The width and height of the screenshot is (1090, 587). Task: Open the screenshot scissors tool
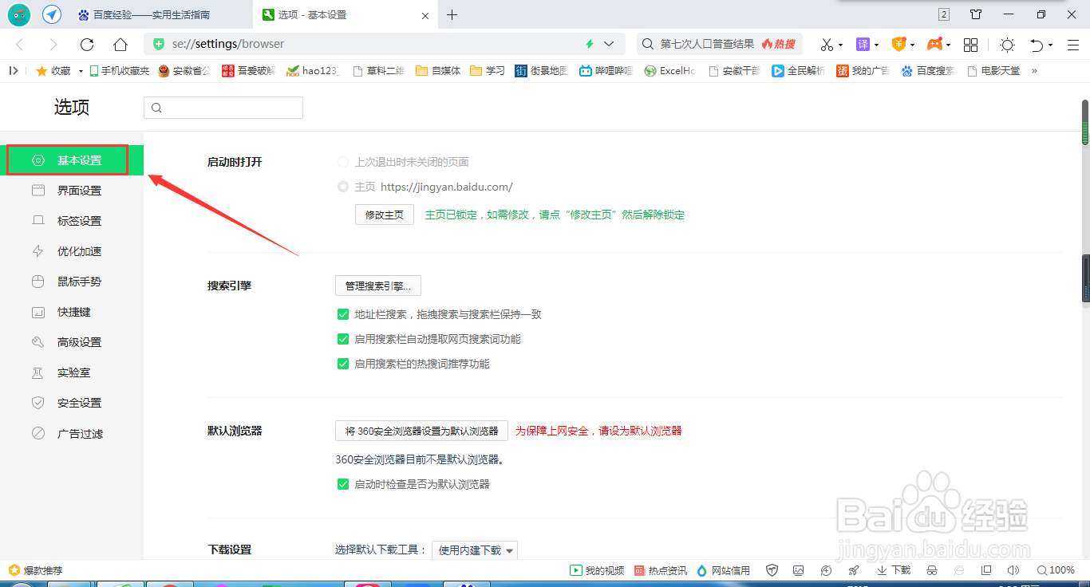(828, 44)
